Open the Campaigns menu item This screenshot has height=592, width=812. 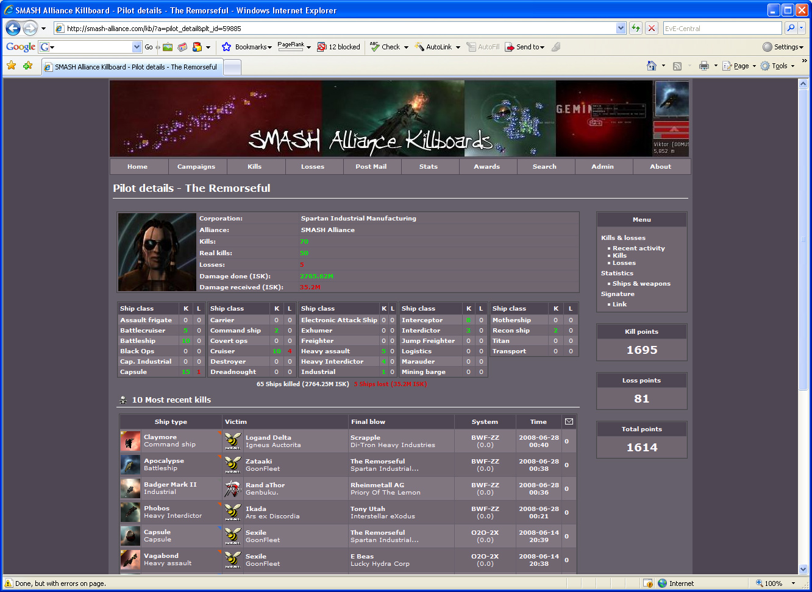tap(196, 166)
